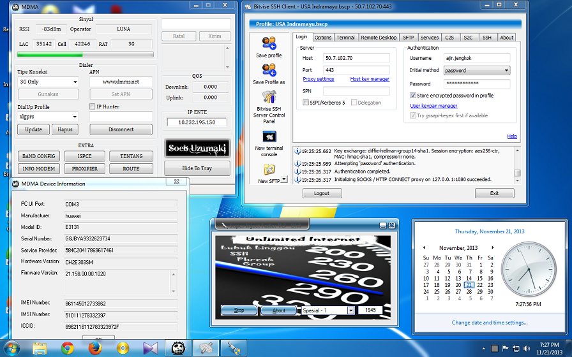
Task: Toggle the SSPI/Kerberos 5 checkbox
Action: (306, 103)
